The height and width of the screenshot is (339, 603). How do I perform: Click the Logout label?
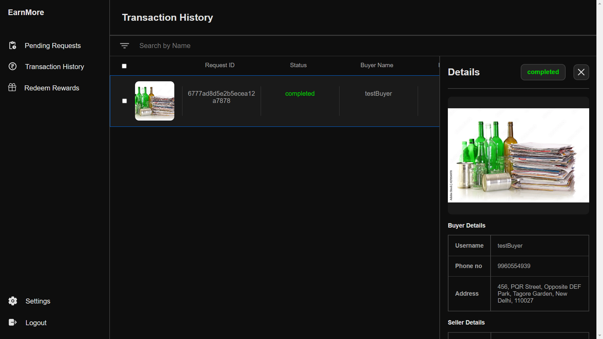click(36, 323)
